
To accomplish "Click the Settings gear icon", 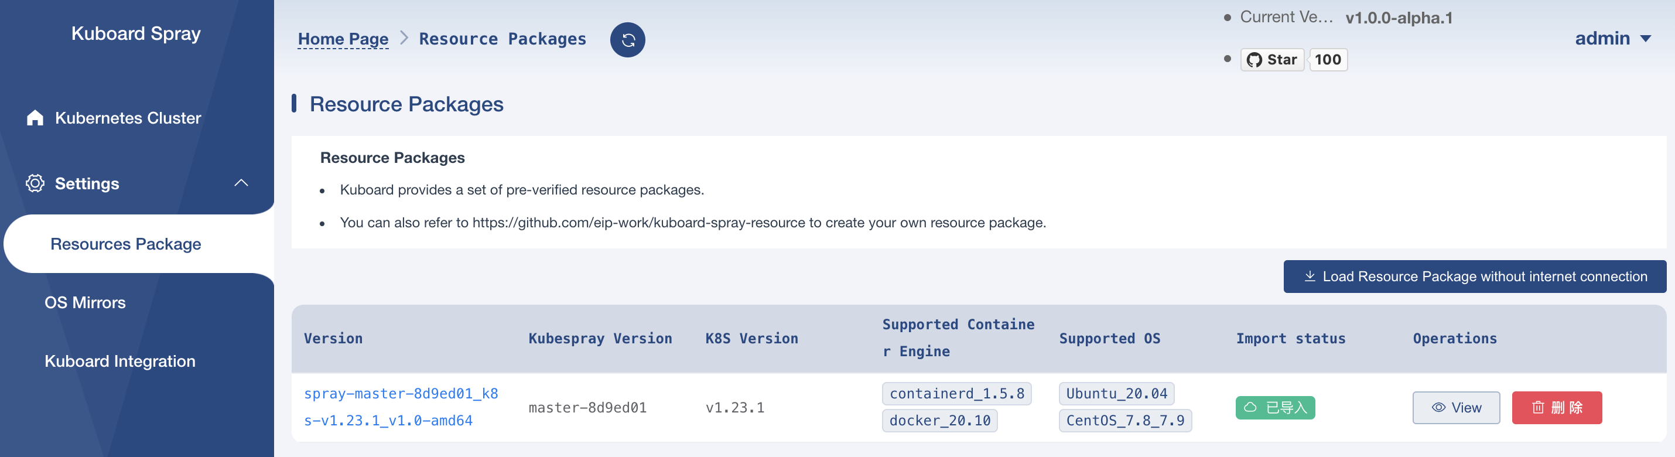I will 35,183.
